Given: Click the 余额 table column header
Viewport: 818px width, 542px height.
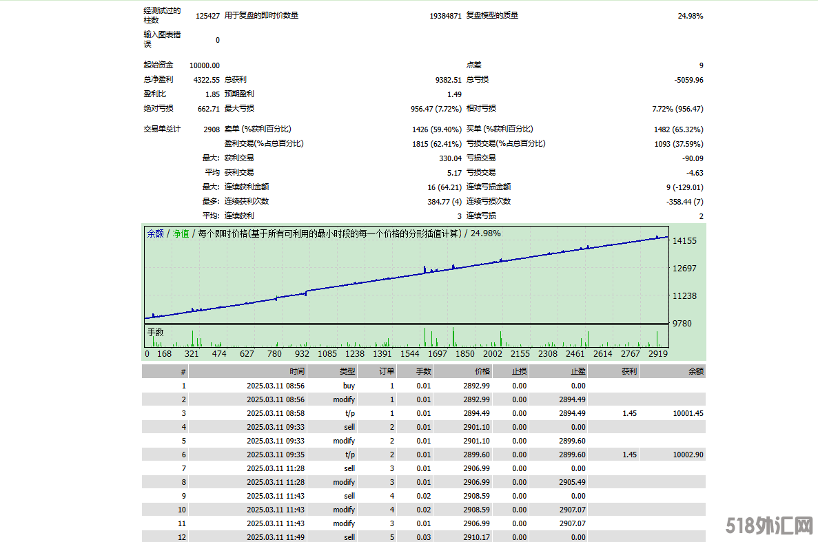Looking at the screenshot, I should pos(695,371).
